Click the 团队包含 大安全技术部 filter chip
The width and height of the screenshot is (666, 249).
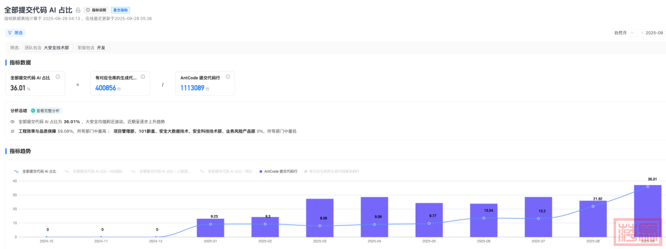[x=47, y=47]
